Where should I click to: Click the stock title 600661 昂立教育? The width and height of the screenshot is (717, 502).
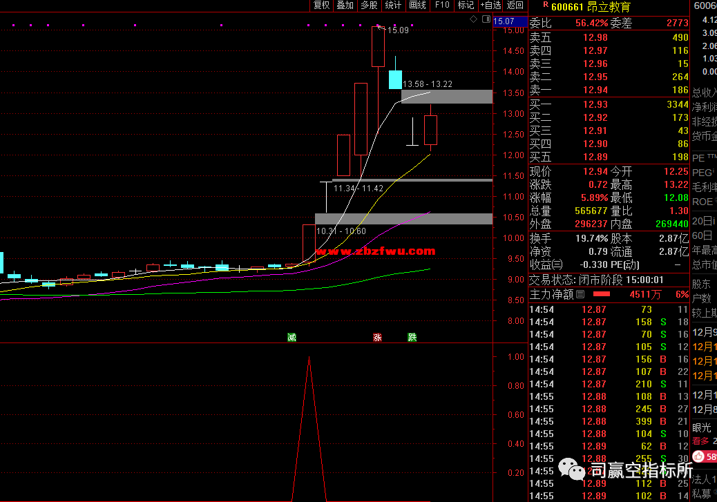[591, 7]
